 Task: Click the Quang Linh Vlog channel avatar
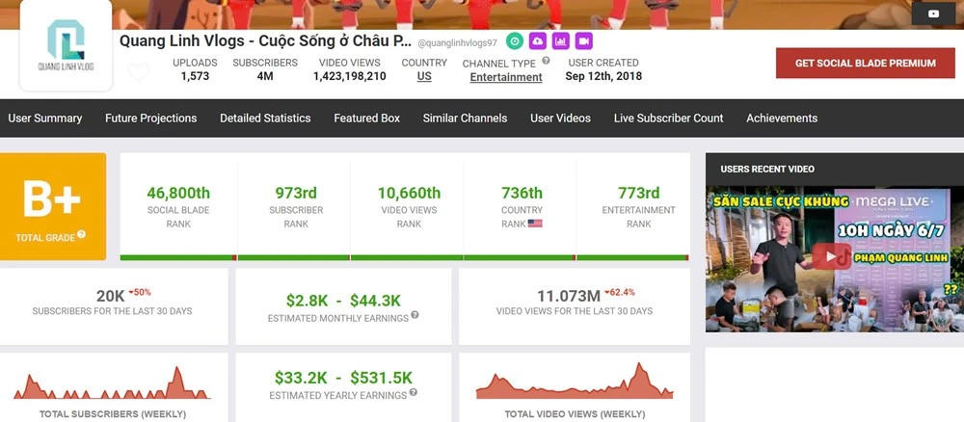coord(66,45)
